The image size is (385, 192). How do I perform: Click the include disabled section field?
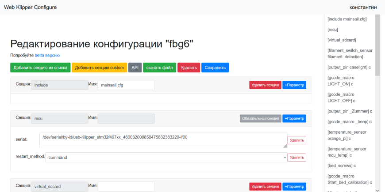(x=60, y=85)
